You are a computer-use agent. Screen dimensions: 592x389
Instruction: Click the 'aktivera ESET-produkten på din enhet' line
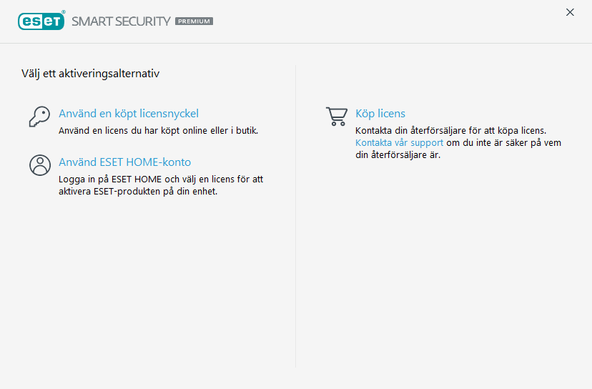point(138,192)
